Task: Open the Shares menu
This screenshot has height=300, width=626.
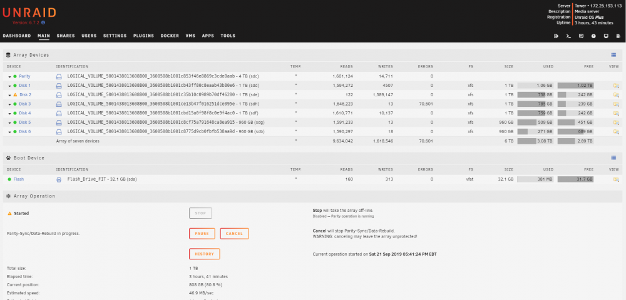Action: tap(66, 36)
